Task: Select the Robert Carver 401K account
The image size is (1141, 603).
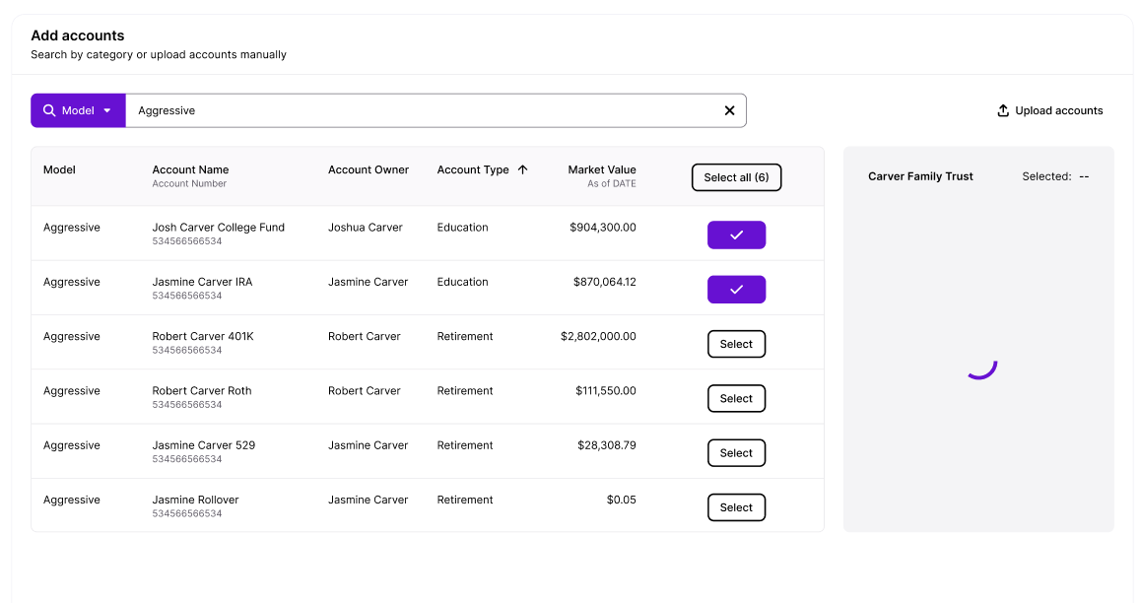Action: click(736, 344)
